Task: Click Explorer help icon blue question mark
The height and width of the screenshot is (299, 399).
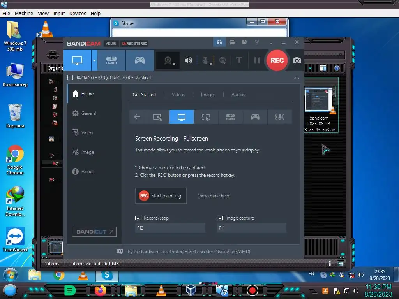Action: pyautogui.click(x=337, y=68)
